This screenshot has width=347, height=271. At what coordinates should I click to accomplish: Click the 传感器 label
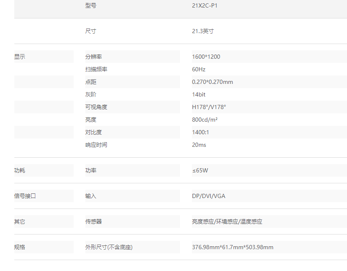click(93, 221)
